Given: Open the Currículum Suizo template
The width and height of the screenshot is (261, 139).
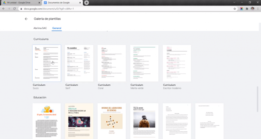Looking at the screenshot, I should pyautogui.click(x=47, y=63).
